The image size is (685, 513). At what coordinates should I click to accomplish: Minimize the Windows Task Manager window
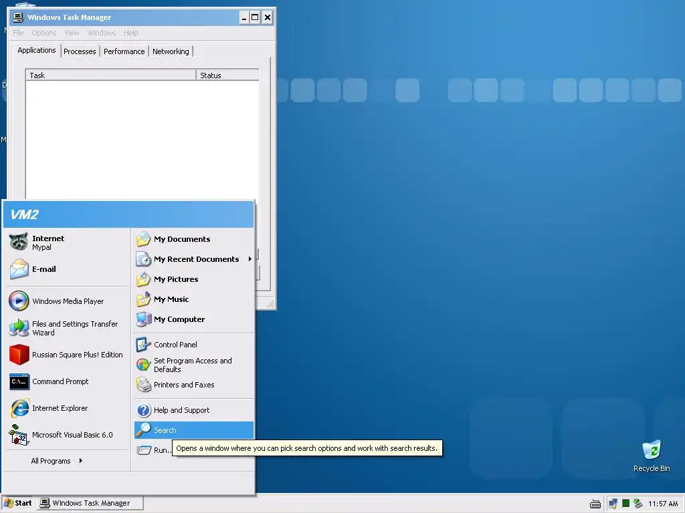[x=244, y=17]
